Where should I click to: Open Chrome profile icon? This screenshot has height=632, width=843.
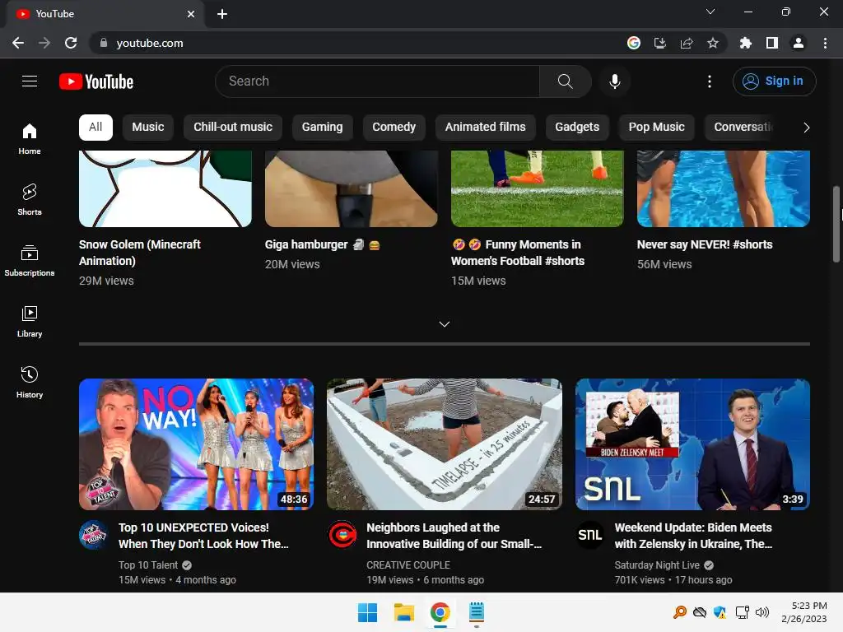pyautogui.click(x=799, y=43)
